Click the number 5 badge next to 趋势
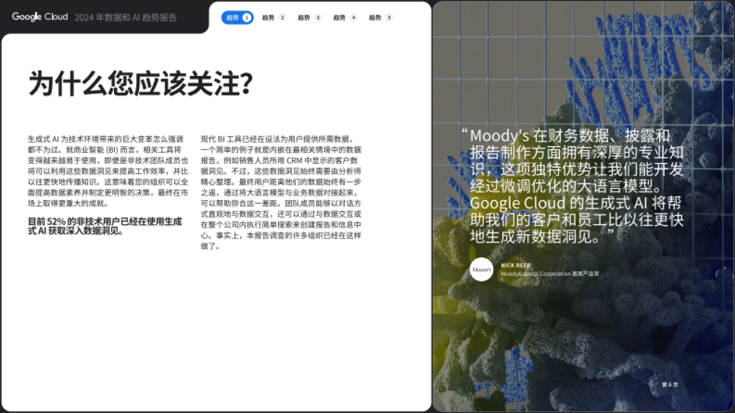Image resolution: width=735 pixels, height=413 pixels. click(388, 18)
